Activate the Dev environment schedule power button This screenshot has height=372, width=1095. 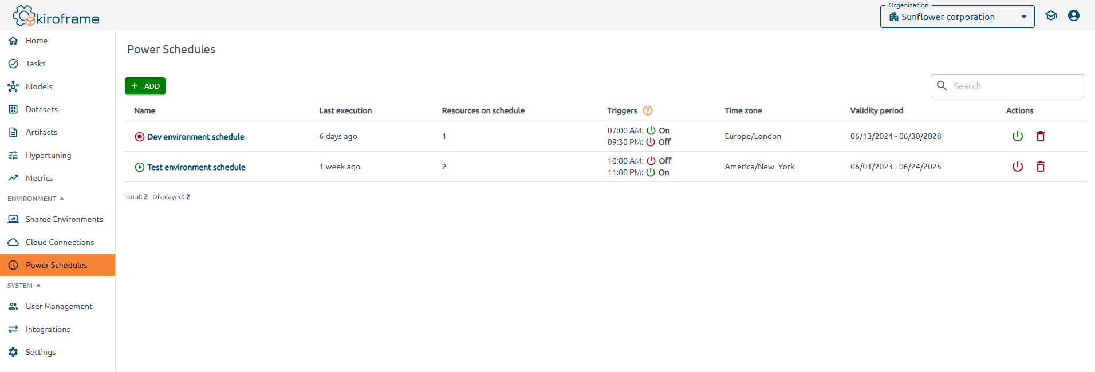[1018, 136]
